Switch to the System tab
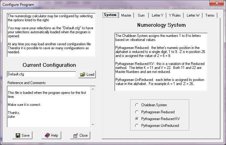Image resolution: width=226 pixels, height=145 pixels. pos(110,15)
